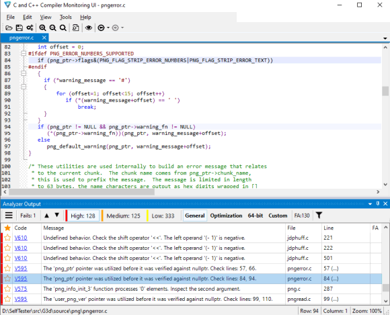The height and width of the screenshot is (315, 390).
Task: Star the V575 png_info_init_3 warning row
Action: (x=7, y=289)
